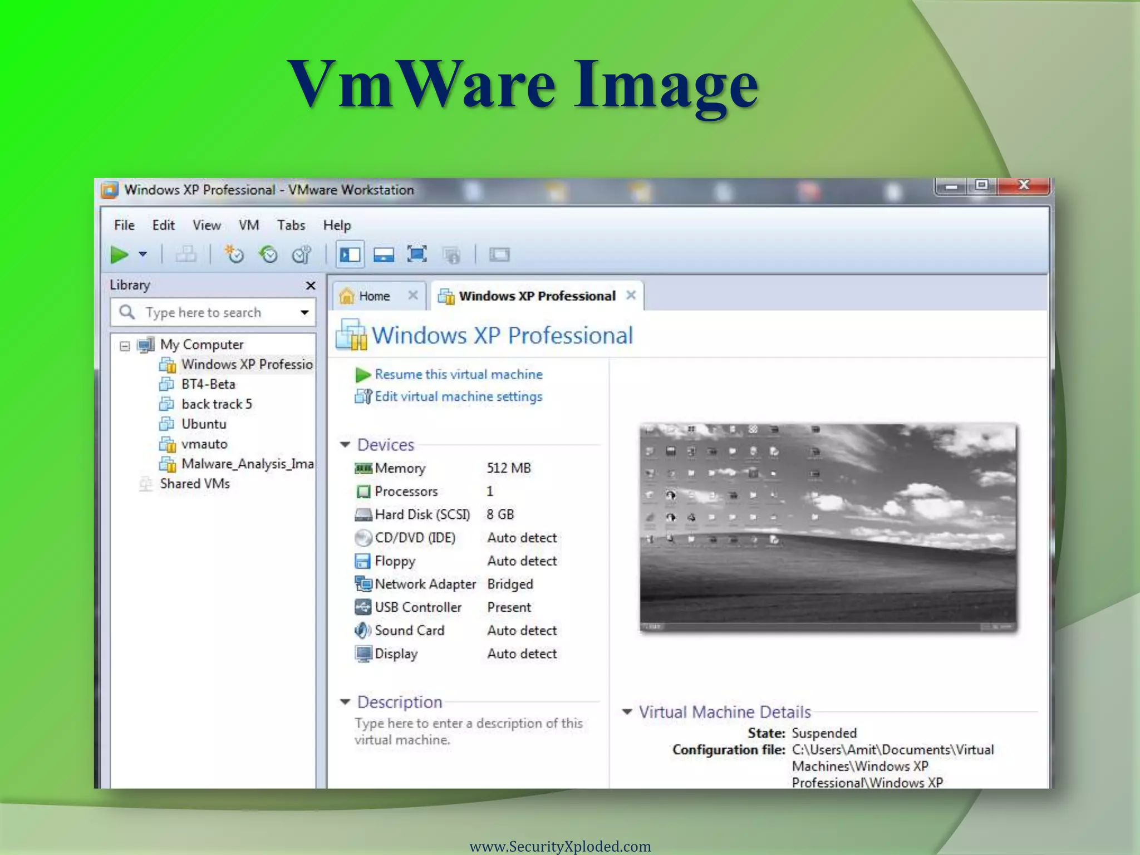The image size is (1140, 855).
Task: Select My Computer in the library
Action: pos(202,345)
